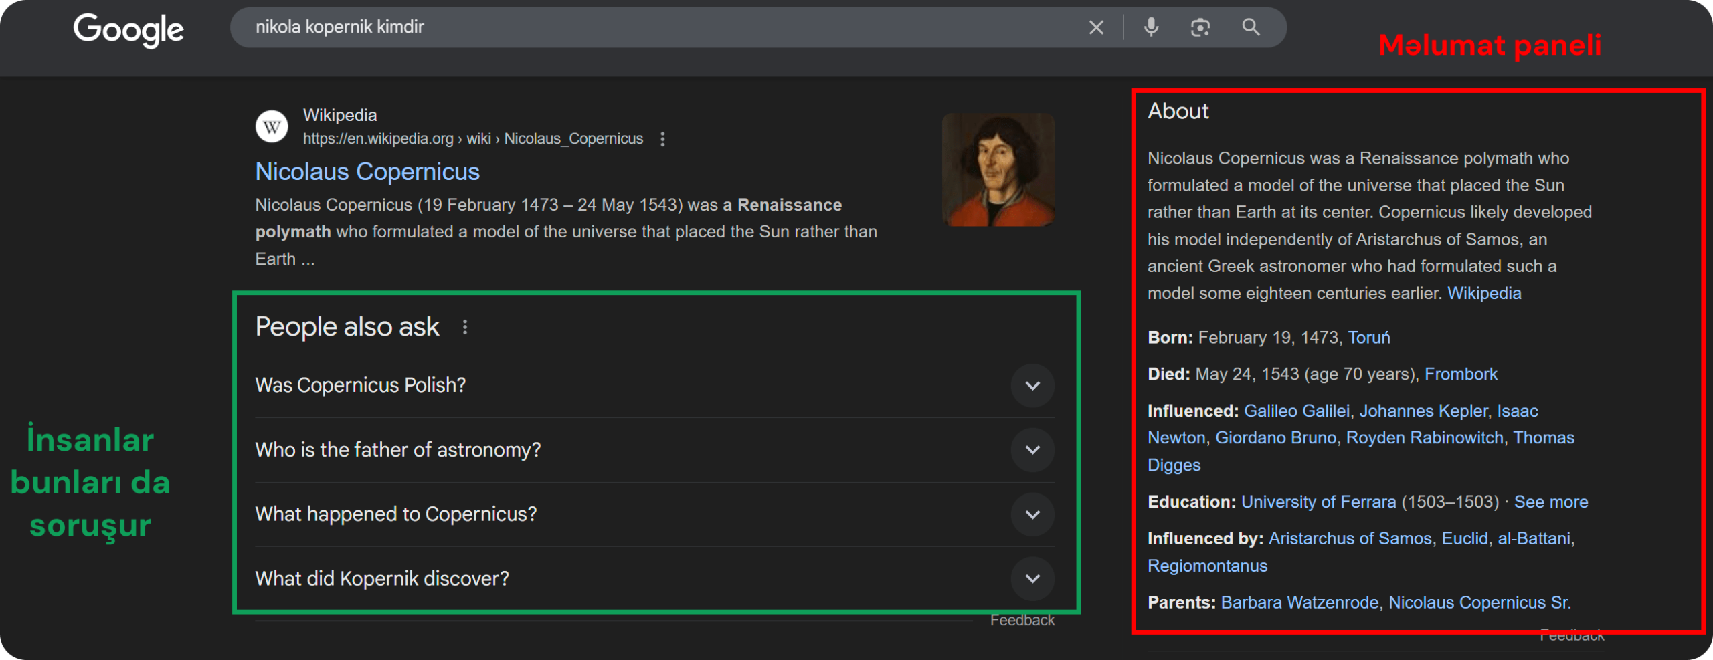This screenshot has height=660, width=1713.
Task: Click the People also ask heading
Action: pos(347,327)
